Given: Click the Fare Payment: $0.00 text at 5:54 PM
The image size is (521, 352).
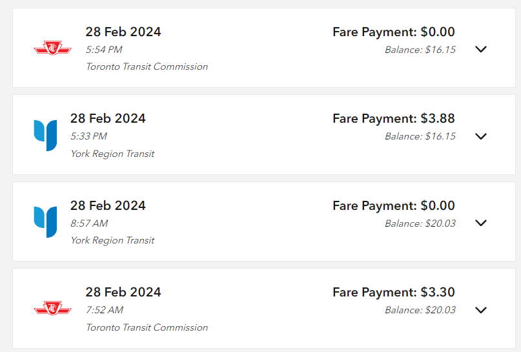Looking at the screenshot, I should 393,32.
